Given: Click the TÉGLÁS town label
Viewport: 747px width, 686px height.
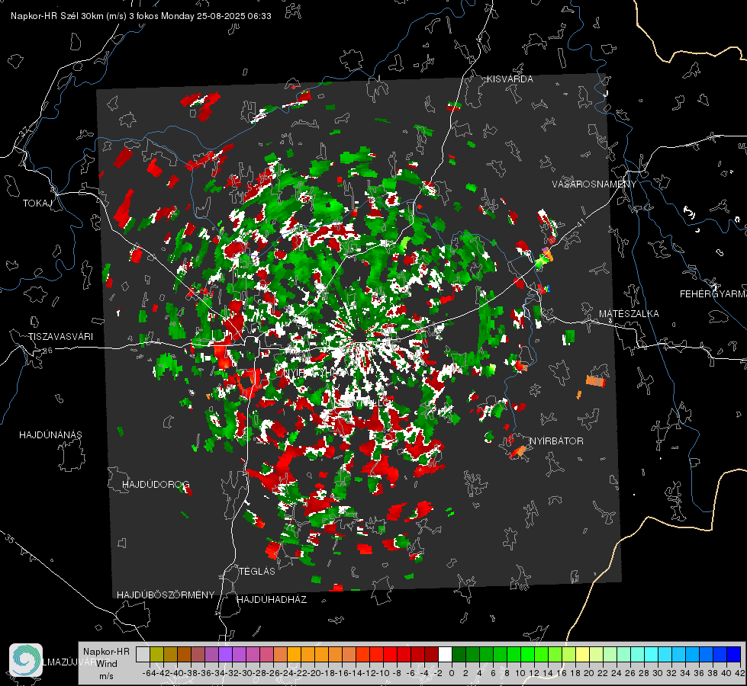Looking at the screenshot, I should click(257, 571).
